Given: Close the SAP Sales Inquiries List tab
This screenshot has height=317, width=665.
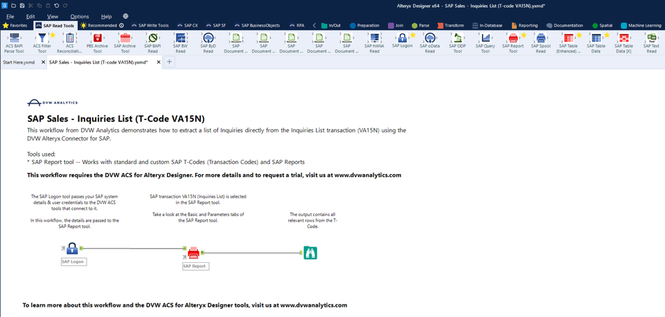Looking at the screenshot, I should (159, 62).
